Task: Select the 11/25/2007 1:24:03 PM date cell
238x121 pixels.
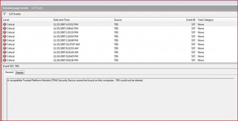Action: point(66,36)
